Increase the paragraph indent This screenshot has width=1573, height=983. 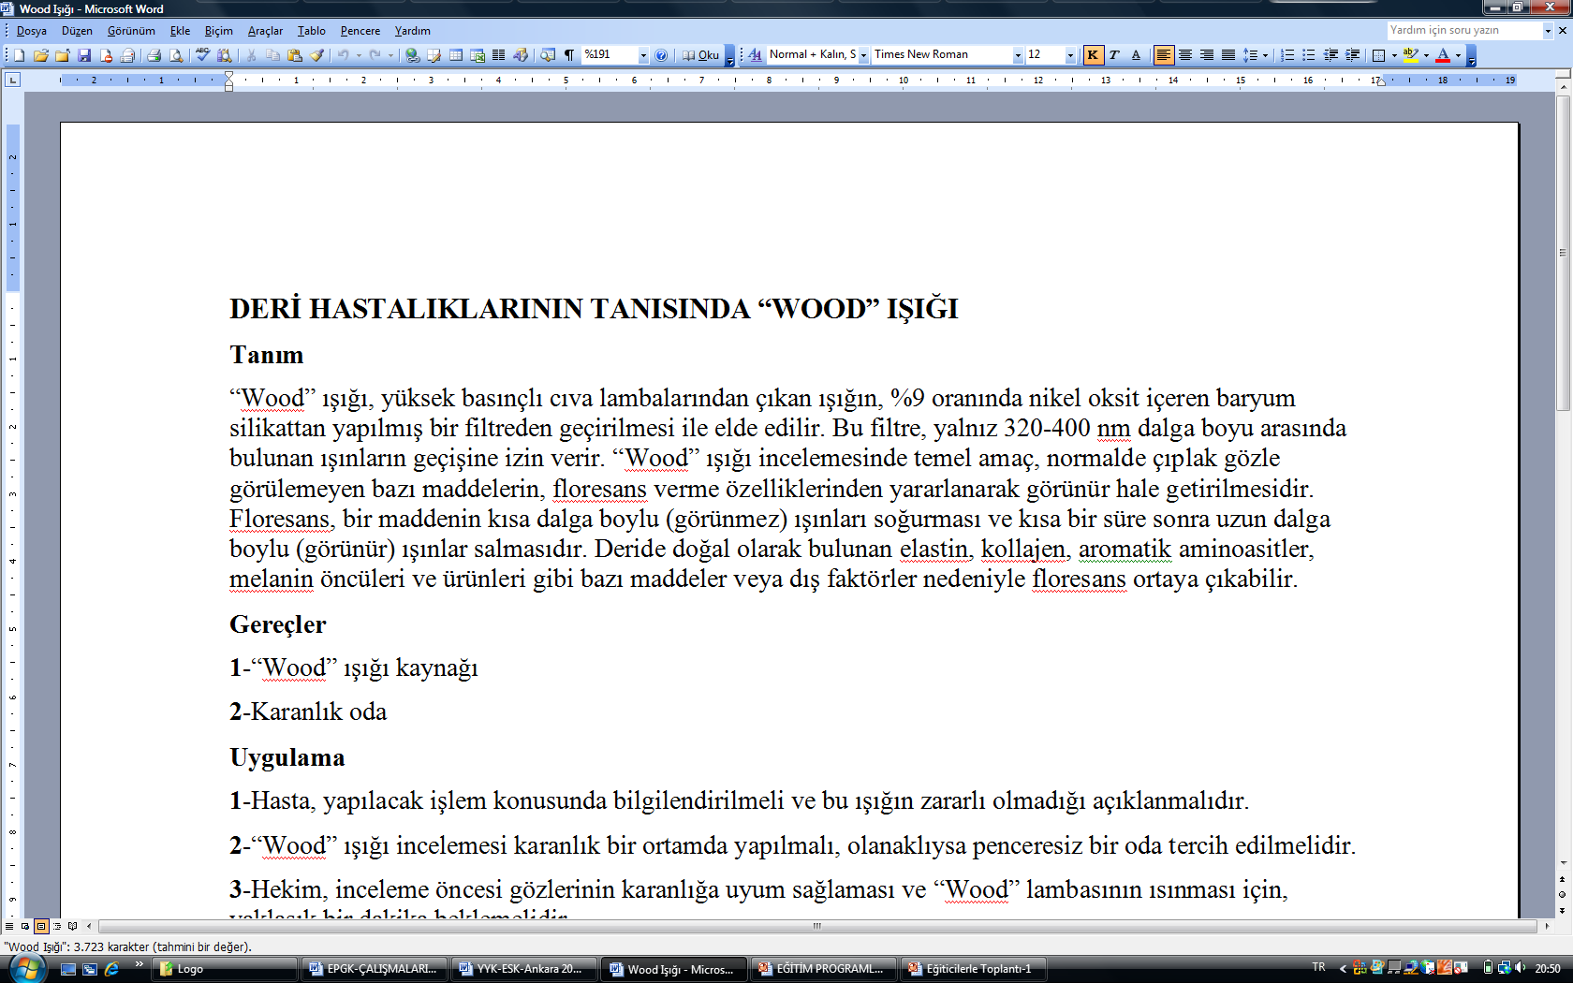coord(1353,55)
